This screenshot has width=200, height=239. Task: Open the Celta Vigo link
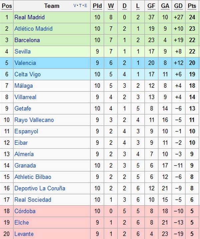[27, 74]
